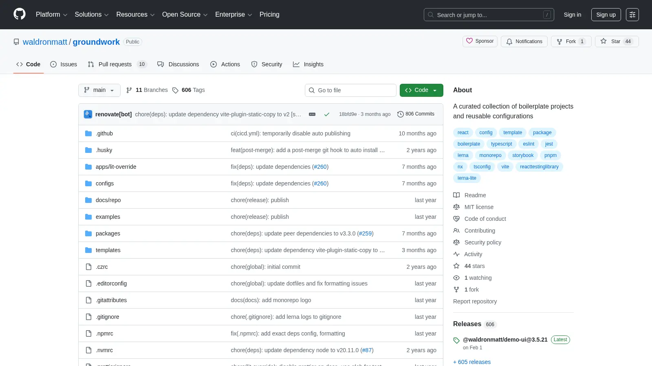Select the typescript topic tag
Viewport: 652px width, 366px height.
pos(501,144)
